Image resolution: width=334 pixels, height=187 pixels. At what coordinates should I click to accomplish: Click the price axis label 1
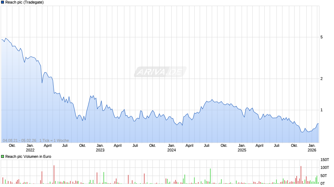click(322, 110)
